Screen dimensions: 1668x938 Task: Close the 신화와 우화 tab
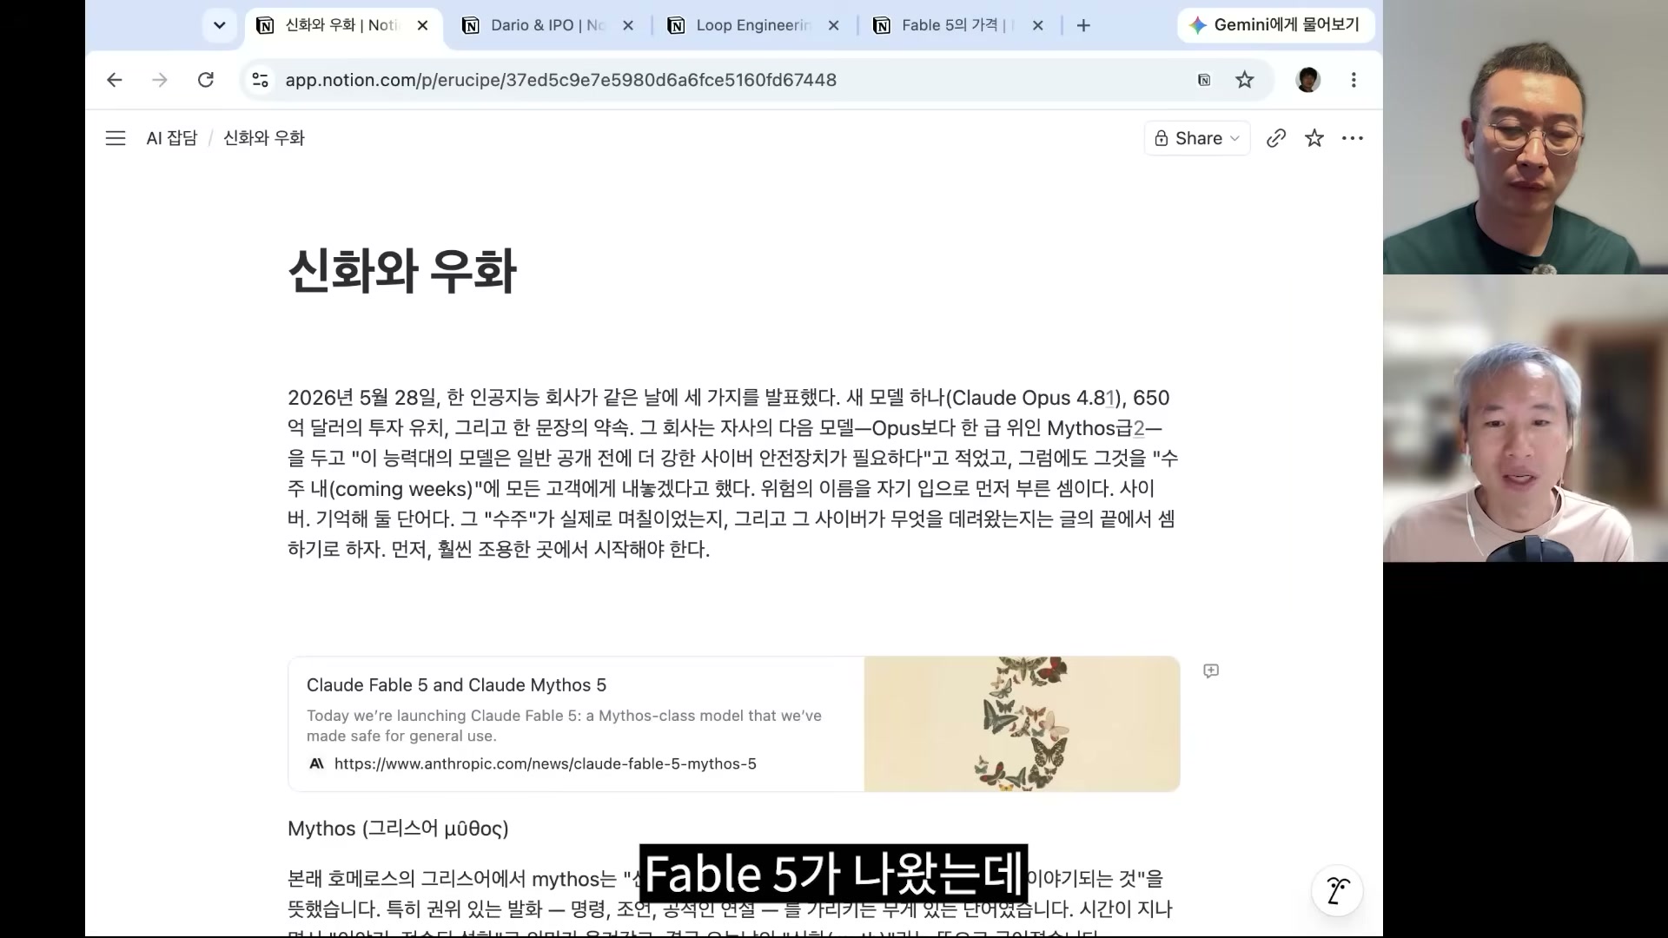click(x=423, y=25)
